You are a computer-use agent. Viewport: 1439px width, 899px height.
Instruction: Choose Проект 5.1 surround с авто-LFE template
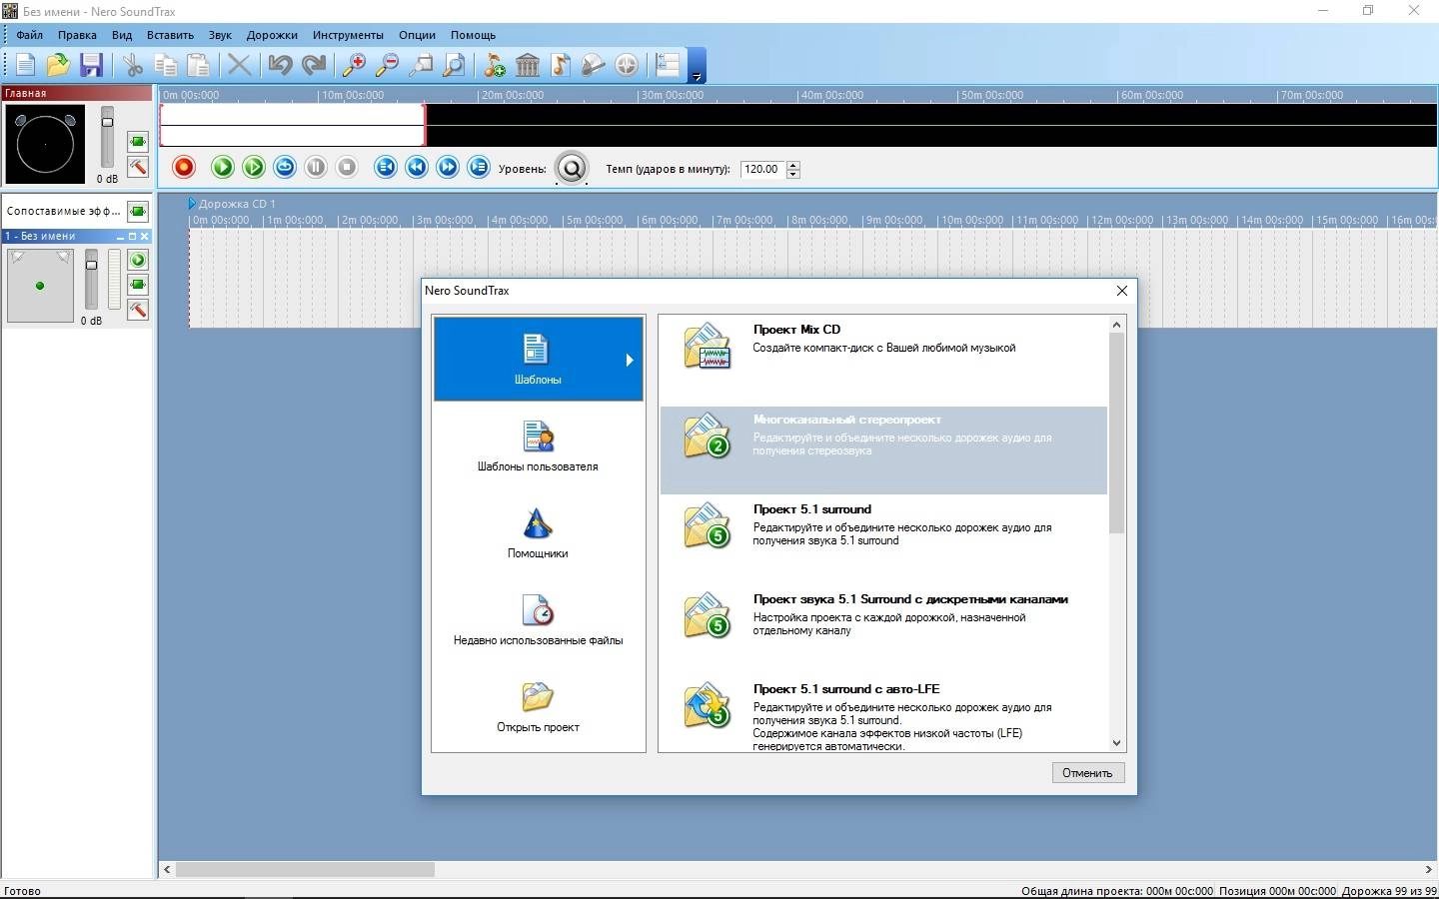(883, 717)
